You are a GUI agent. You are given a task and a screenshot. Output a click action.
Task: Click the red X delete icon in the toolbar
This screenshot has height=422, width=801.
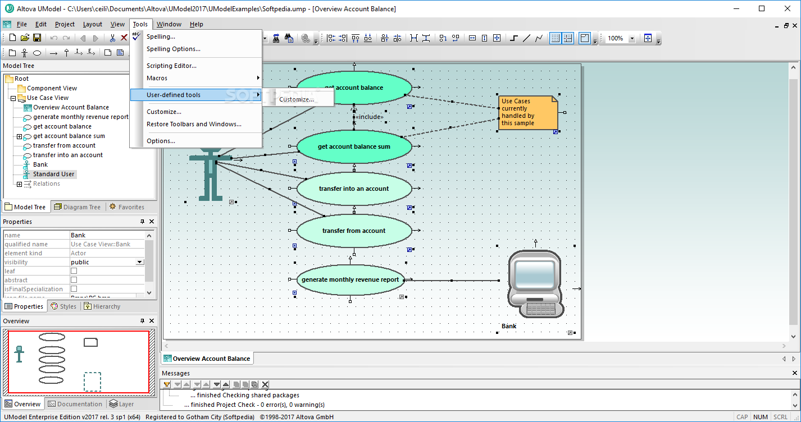(x=124, y=38)
